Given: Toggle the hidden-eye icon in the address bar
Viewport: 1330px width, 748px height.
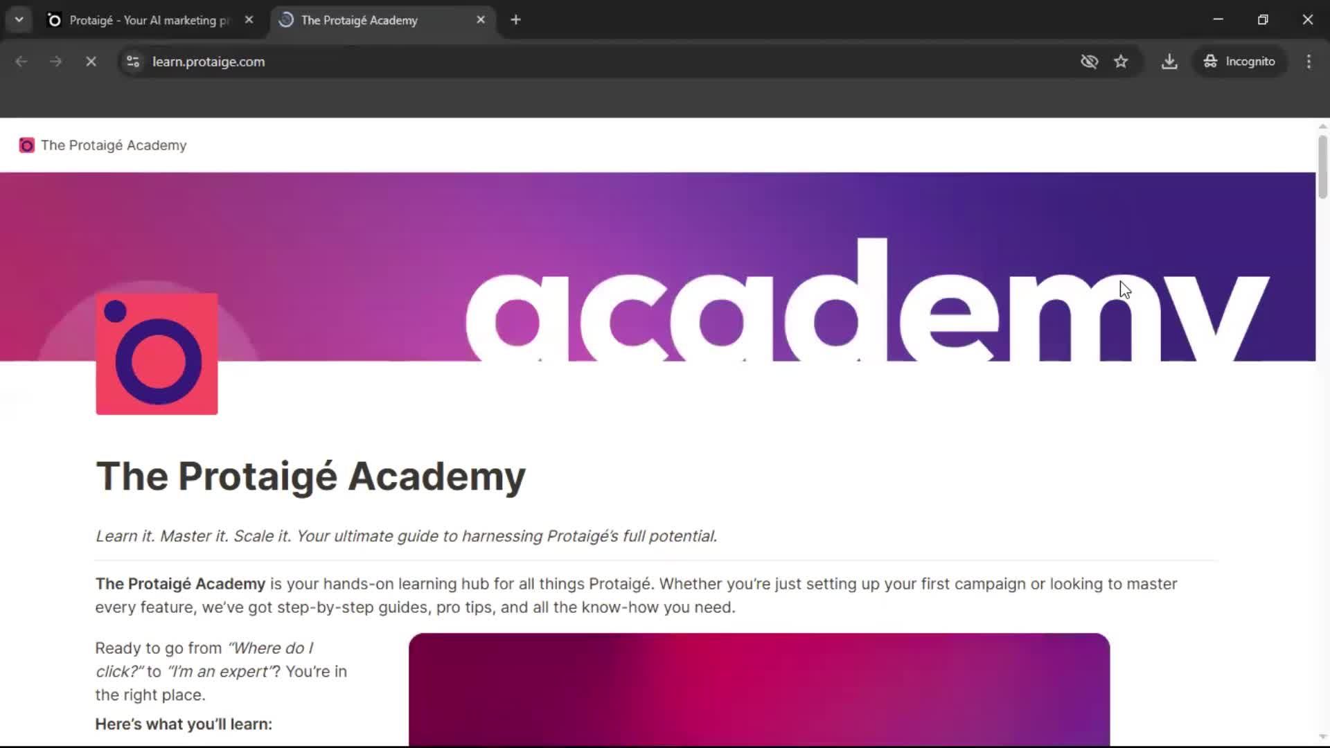Looking at the screenshot, I should (1089, 61).
